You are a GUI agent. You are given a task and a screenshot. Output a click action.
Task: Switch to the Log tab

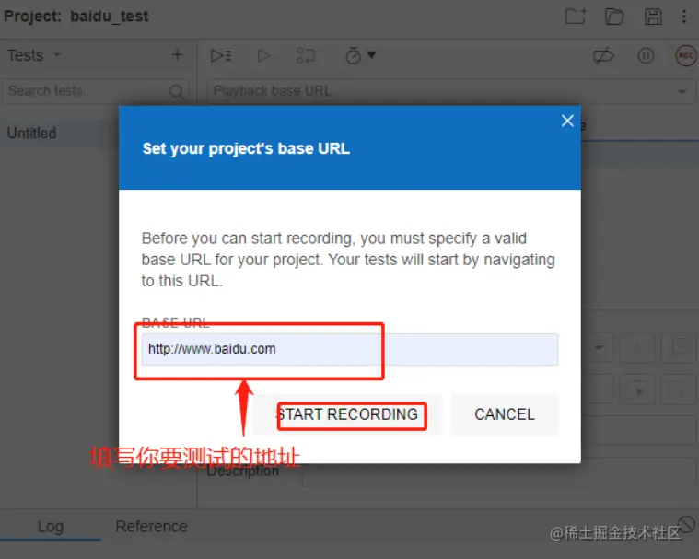tap(51, 527)
